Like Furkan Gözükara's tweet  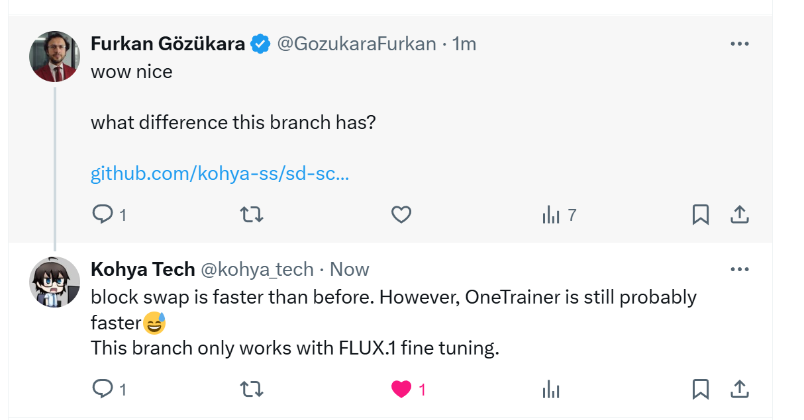pos(401,214)
